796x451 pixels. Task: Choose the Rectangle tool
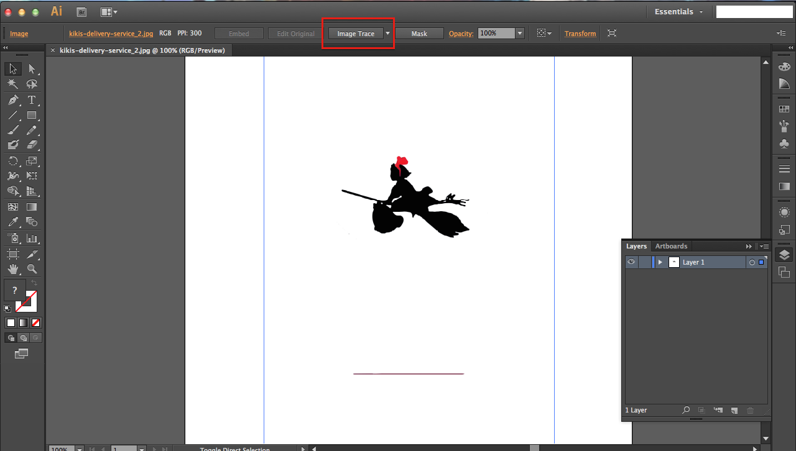(32, 115)
